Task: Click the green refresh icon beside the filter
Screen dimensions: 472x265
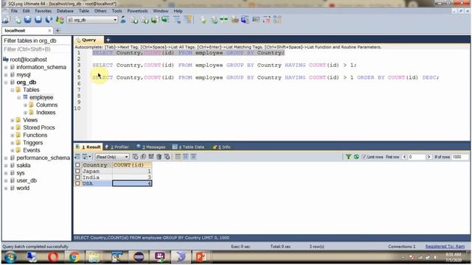Action: click(356, 157)
